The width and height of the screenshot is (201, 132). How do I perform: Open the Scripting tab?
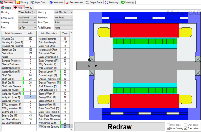128,2
